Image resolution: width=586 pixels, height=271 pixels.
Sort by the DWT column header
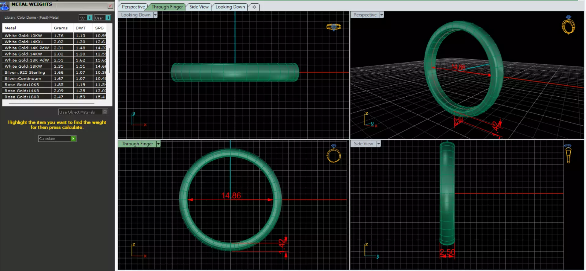pyautogui.click(x=83, y=28)
